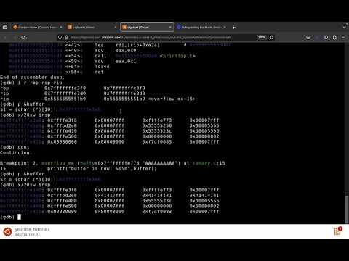Open the Firefox View icon left of the tabs
Screen dimensions: 349x261
click(5, 27)
